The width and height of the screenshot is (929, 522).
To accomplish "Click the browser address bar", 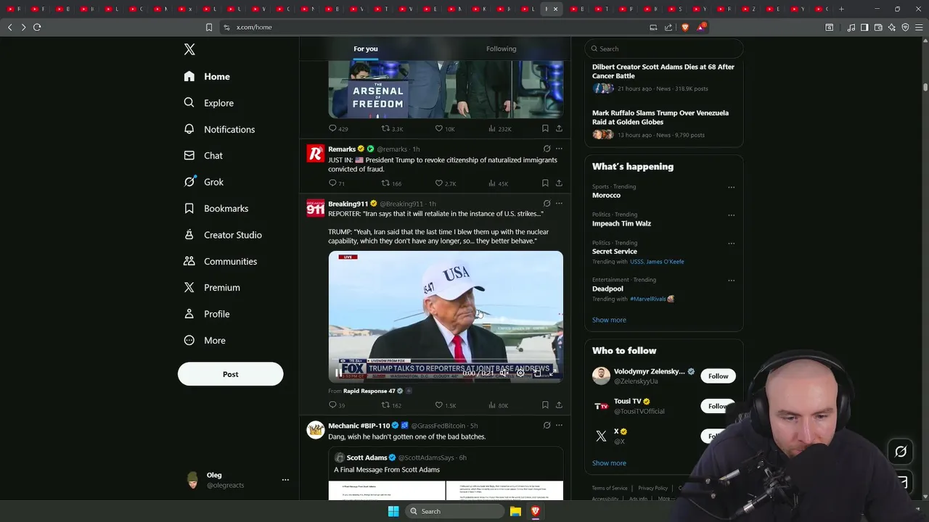I will click(435, 27).
